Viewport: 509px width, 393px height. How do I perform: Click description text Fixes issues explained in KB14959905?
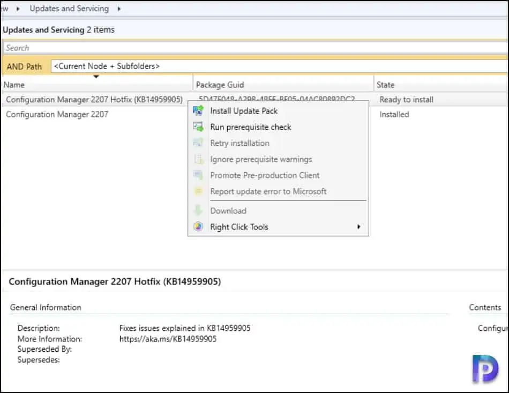(x=185, y=328)
